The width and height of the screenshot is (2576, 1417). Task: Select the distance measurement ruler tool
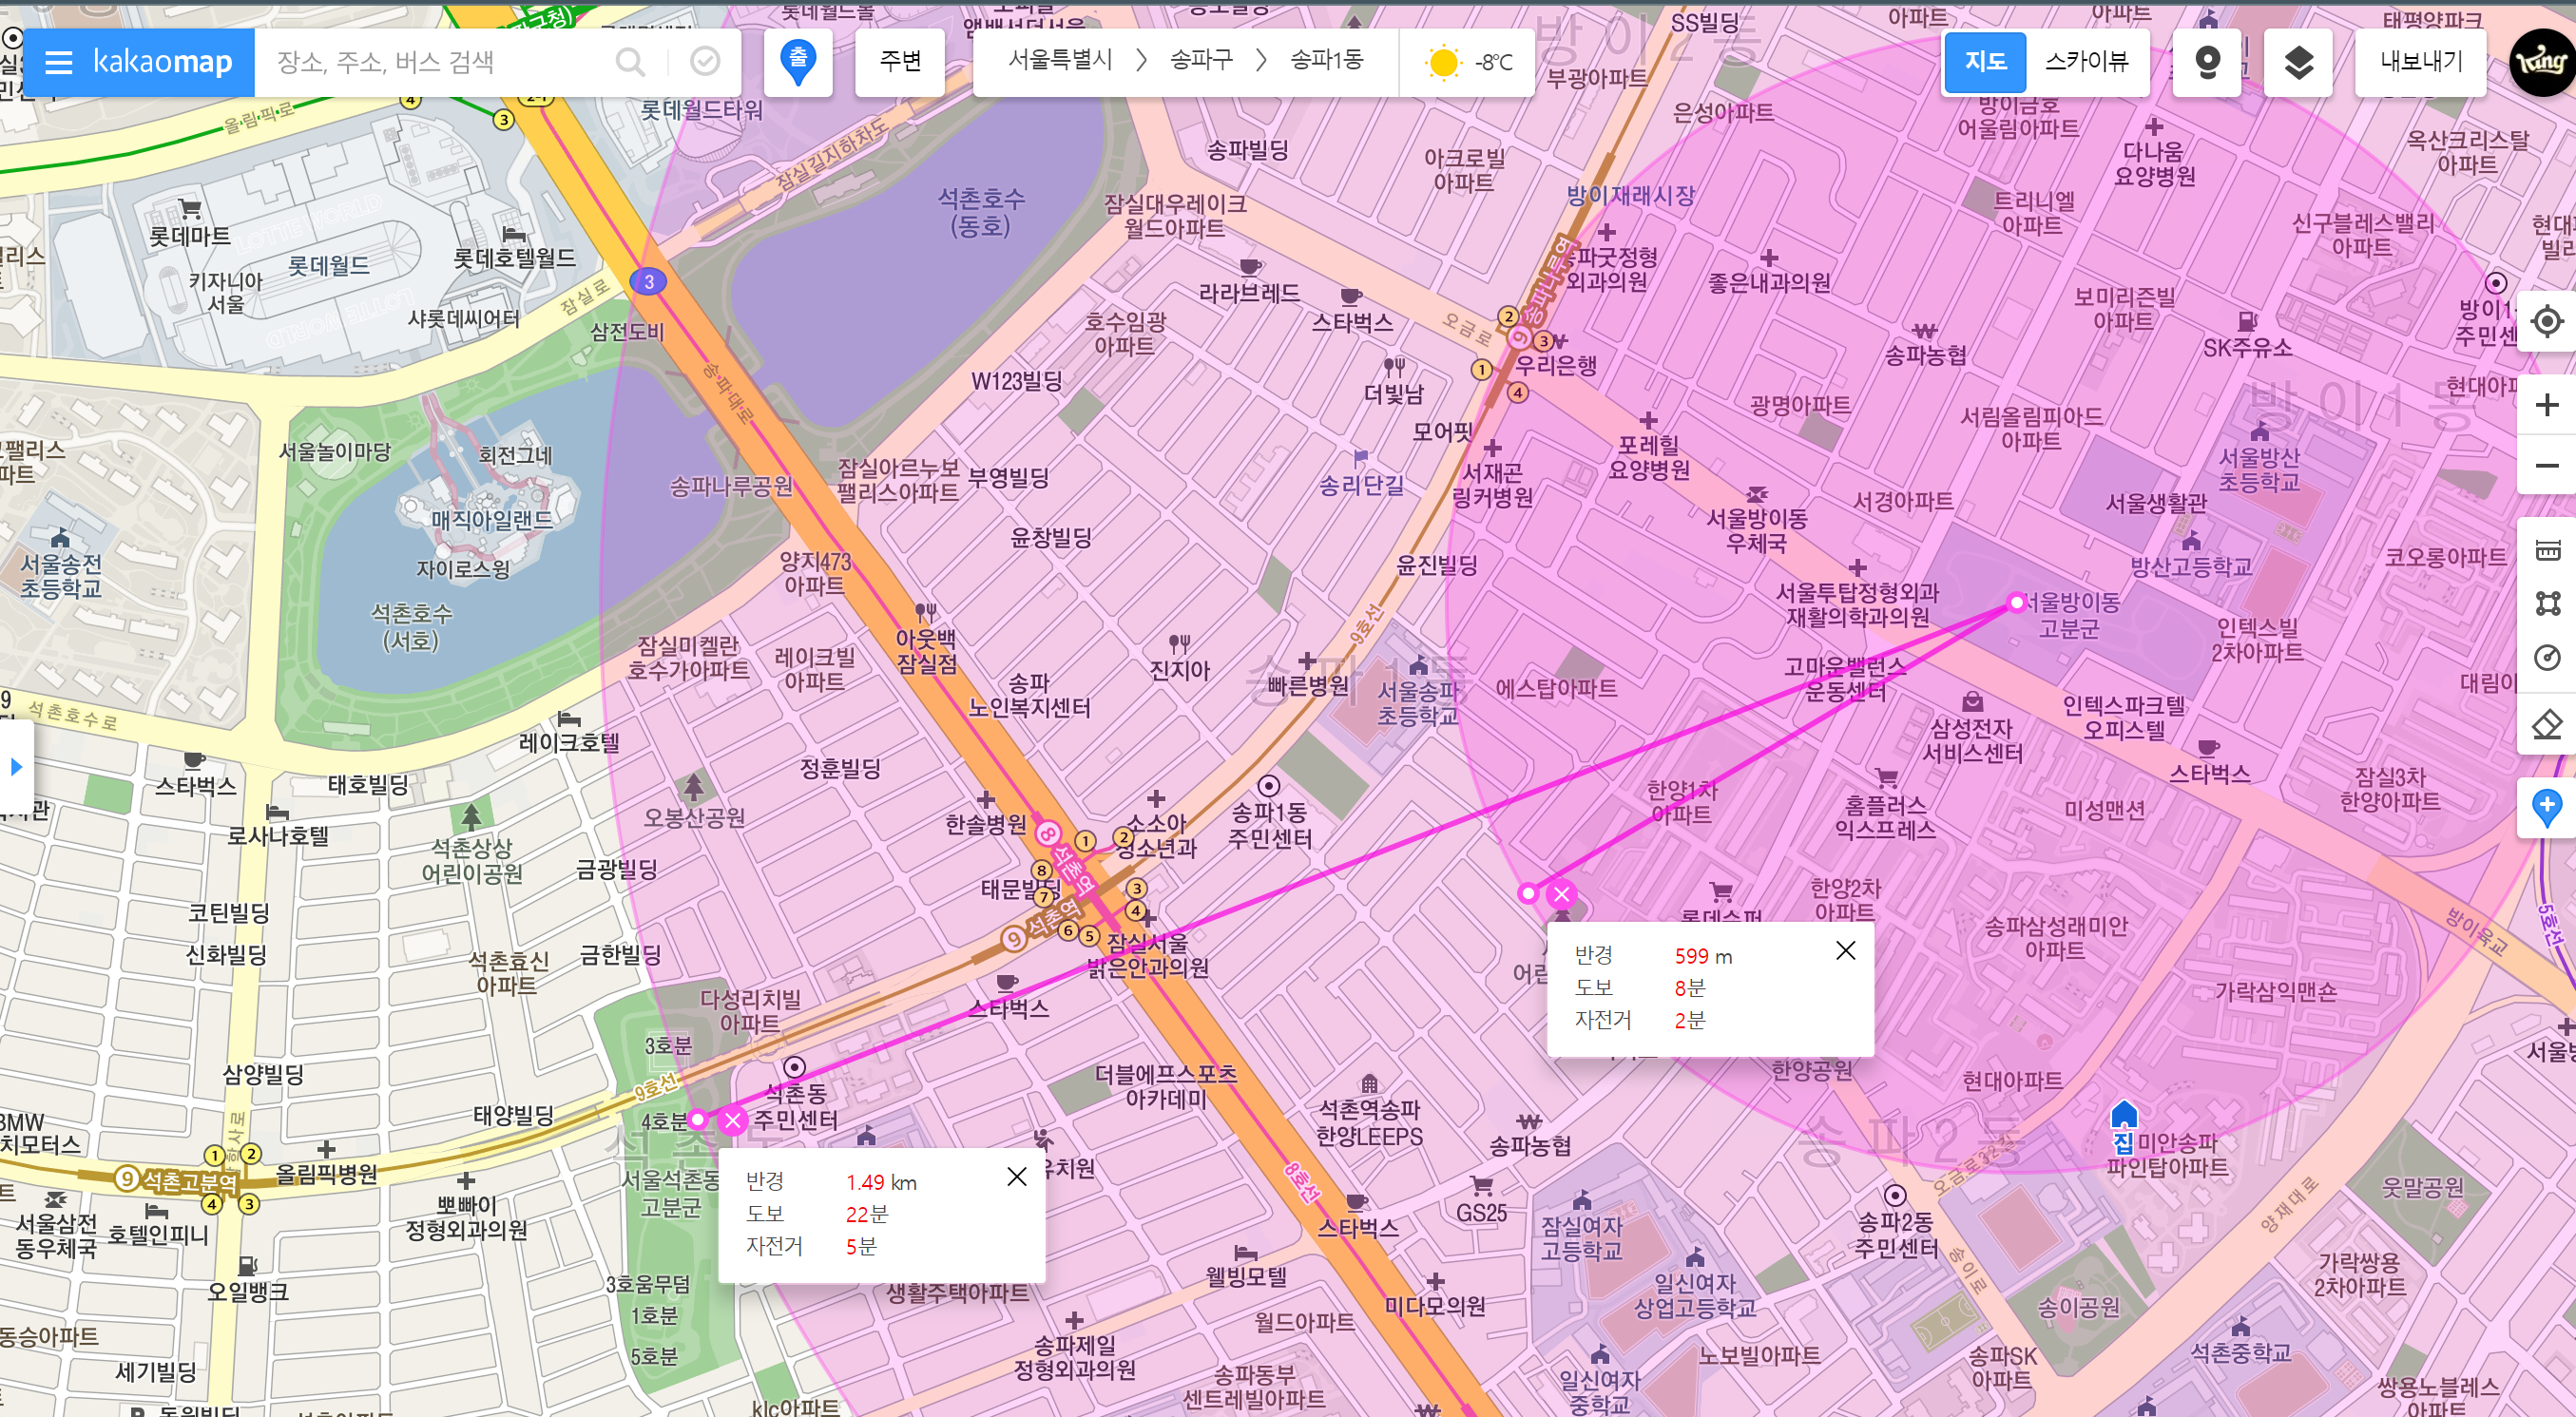[x=2547, y=549]
